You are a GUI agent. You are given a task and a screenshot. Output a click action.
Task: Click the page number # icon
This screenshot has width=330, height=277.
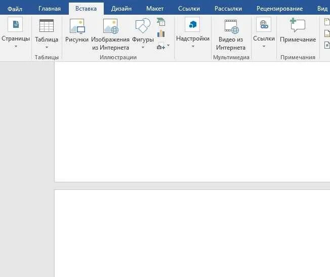coord(327,45)
